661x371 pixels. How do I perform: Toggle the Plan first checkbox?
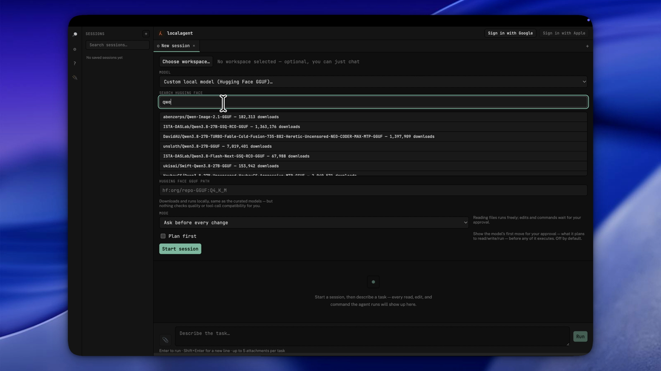click(163, 236)
